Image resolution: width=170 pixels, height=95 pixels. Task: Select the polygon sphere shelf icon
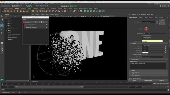(5, 11)
